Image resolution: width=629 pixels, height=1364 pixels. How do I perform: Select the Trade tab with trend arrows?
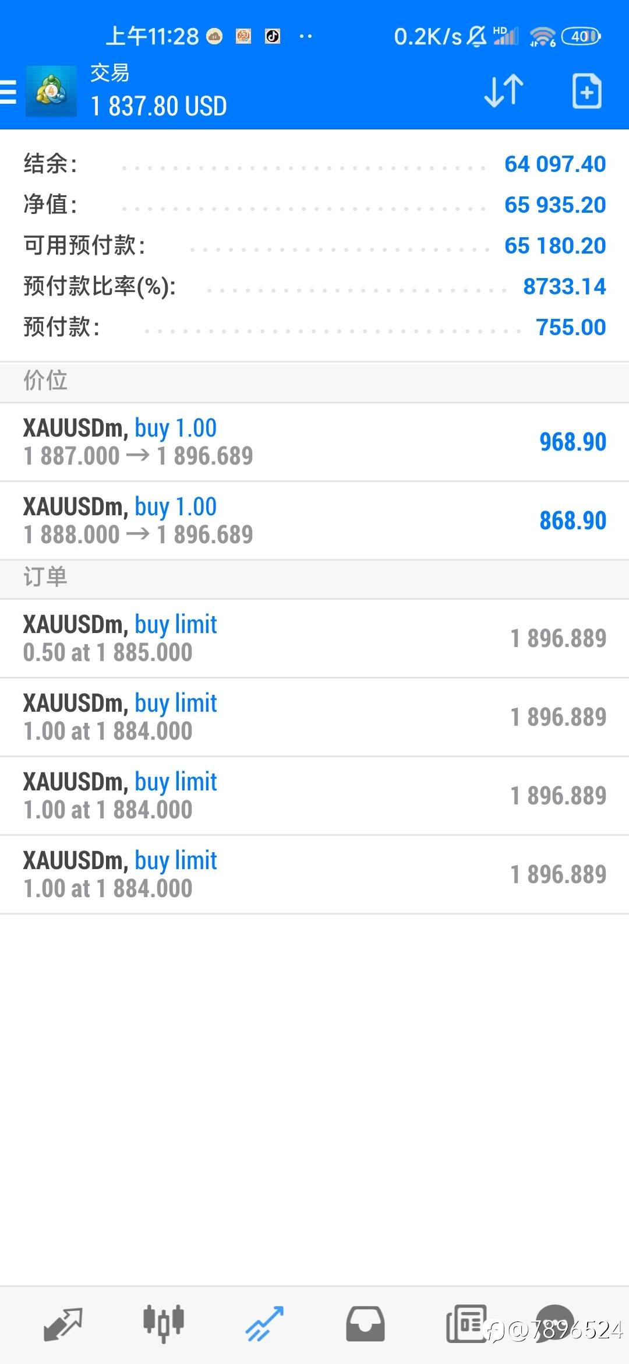(264, 1324)
